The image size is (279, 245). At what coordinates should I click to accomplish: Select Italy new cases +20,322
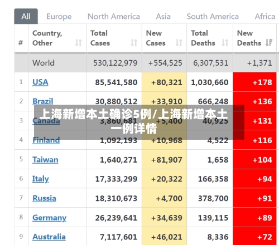(x=167, y=179)
